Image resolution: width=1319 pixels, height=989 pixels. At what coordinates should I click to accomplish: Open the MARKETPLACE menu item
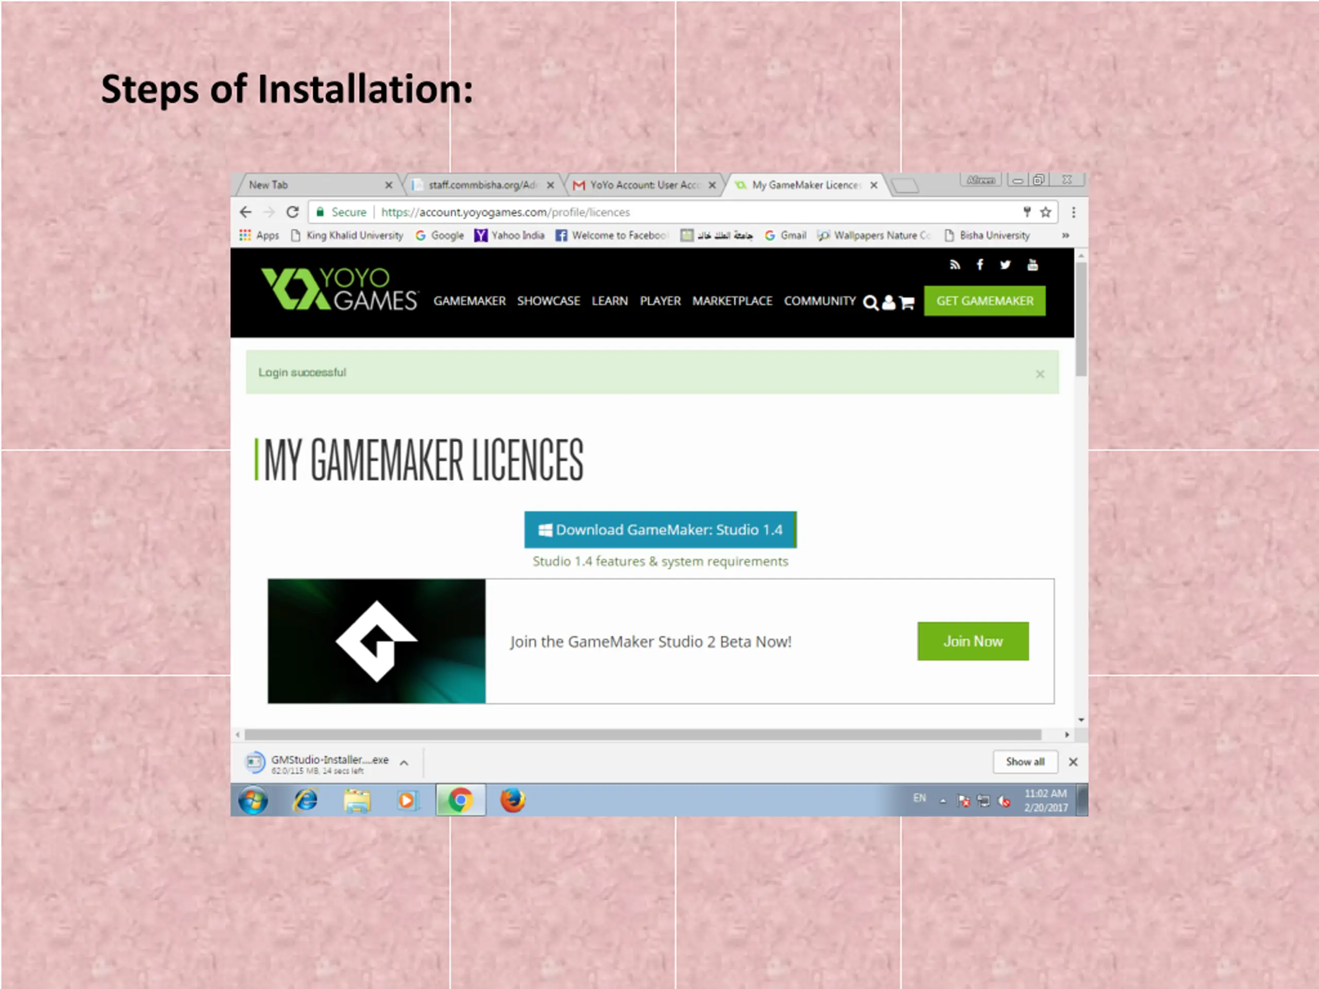pos(732,301)
